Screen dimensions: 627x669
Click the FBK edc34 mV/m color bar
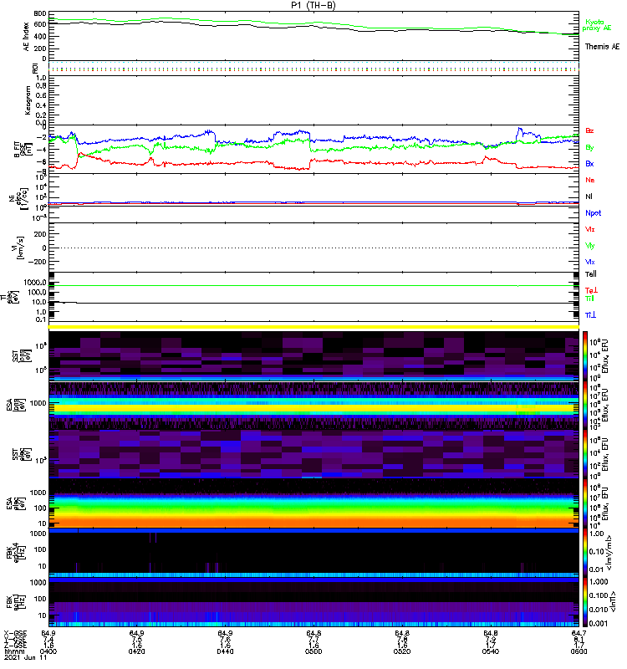click(x=585, y=553)
